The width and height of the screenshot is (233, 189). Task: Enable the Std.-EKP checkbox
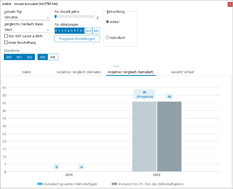(x=6, y=36)
